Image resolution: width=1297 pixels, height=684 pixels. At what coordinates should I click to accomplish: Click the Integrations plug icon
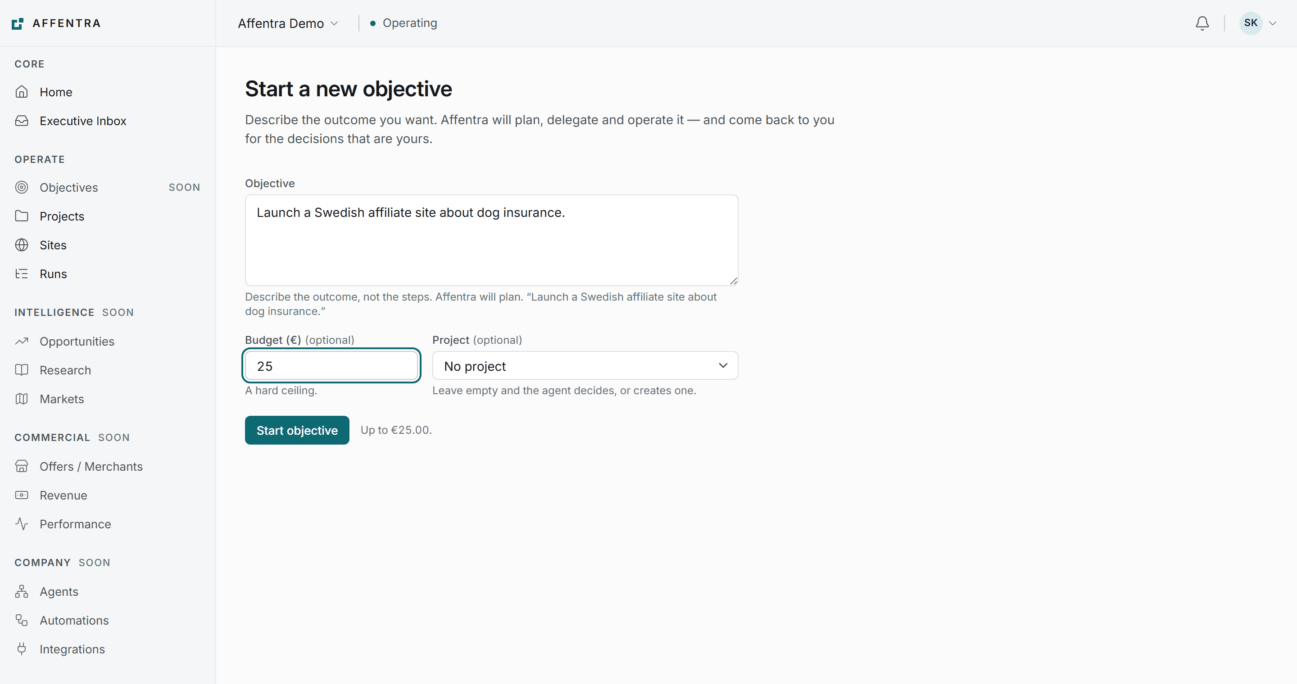(x=22, y=649)
